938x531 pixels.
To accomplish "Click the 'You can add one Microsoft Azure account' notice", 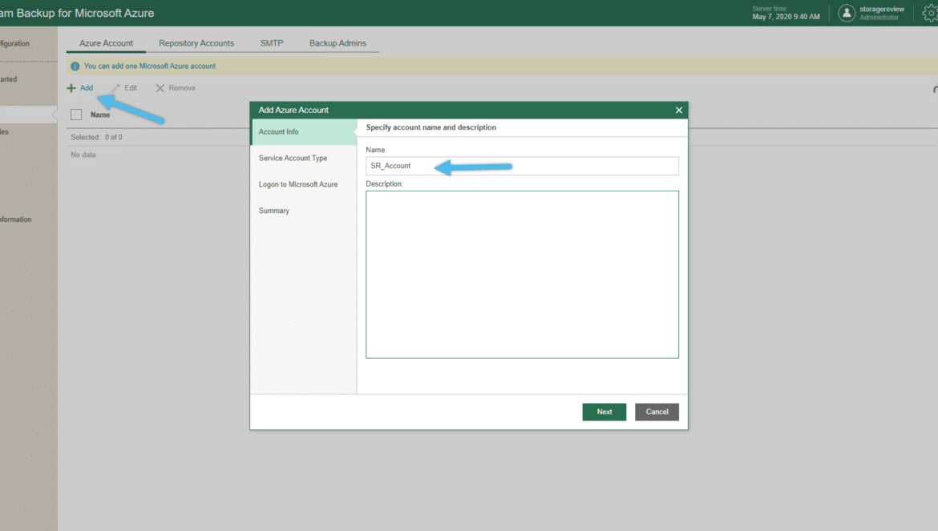I will 150,66.
